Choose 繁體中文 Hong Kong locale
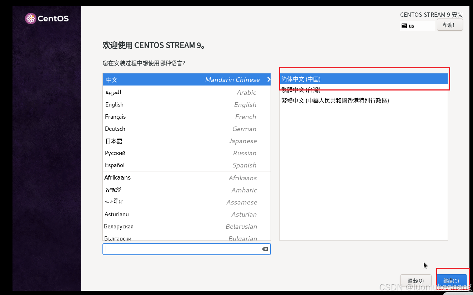Screen dimensions: 473x295 point(363,100)
